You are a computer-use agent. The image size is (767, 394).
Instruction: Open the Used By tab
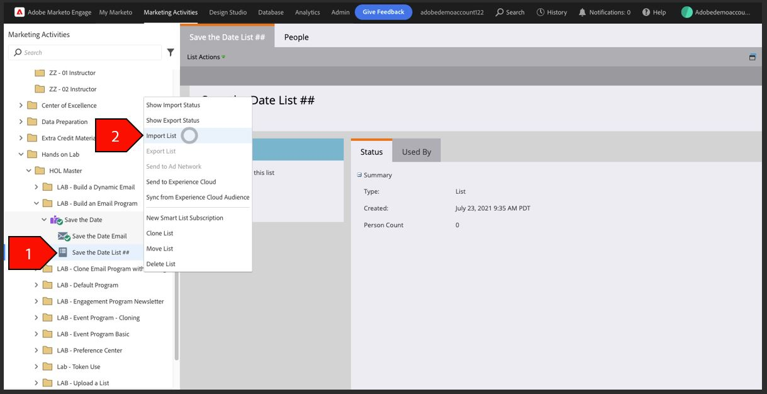point(417,152)
